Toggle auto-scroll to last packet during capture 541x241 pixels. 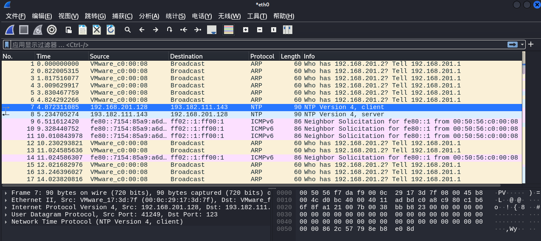[211, 30]
